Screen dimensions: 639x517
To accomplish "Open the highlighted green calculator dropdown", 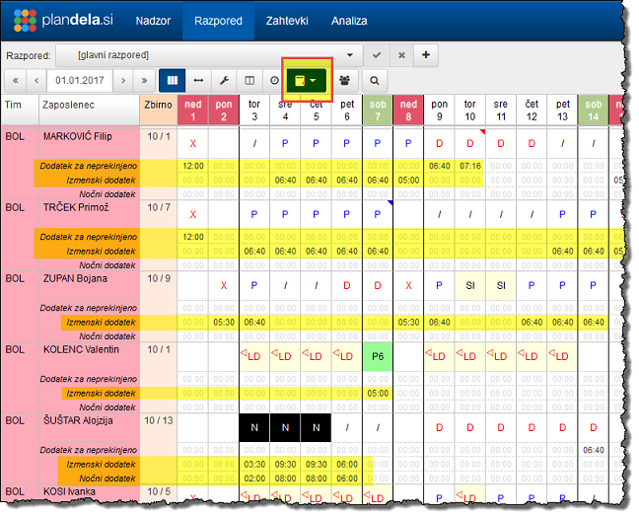I will (306, 80).
